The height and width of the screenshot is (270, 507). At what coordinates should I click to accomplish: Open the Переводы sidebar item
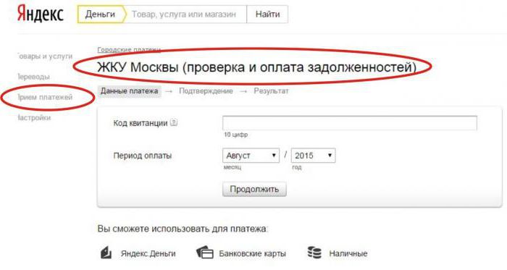(x=33, y=77)
